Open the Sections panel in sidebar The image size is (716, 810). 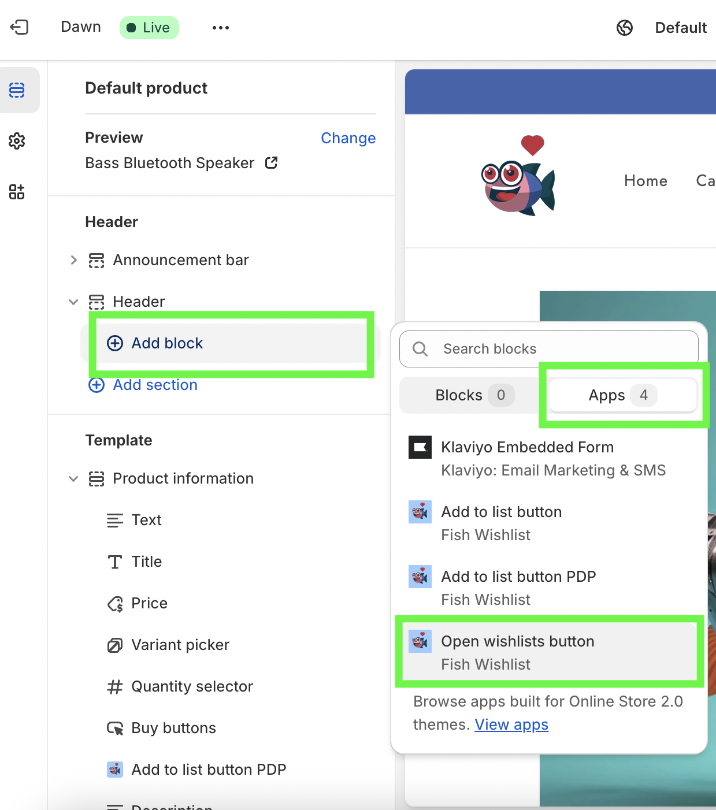(x=17, y=90)
